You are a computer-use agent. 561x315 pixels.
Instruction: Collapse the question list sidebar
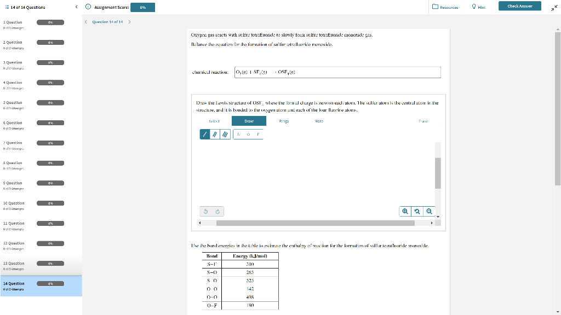tap(76, 7)
